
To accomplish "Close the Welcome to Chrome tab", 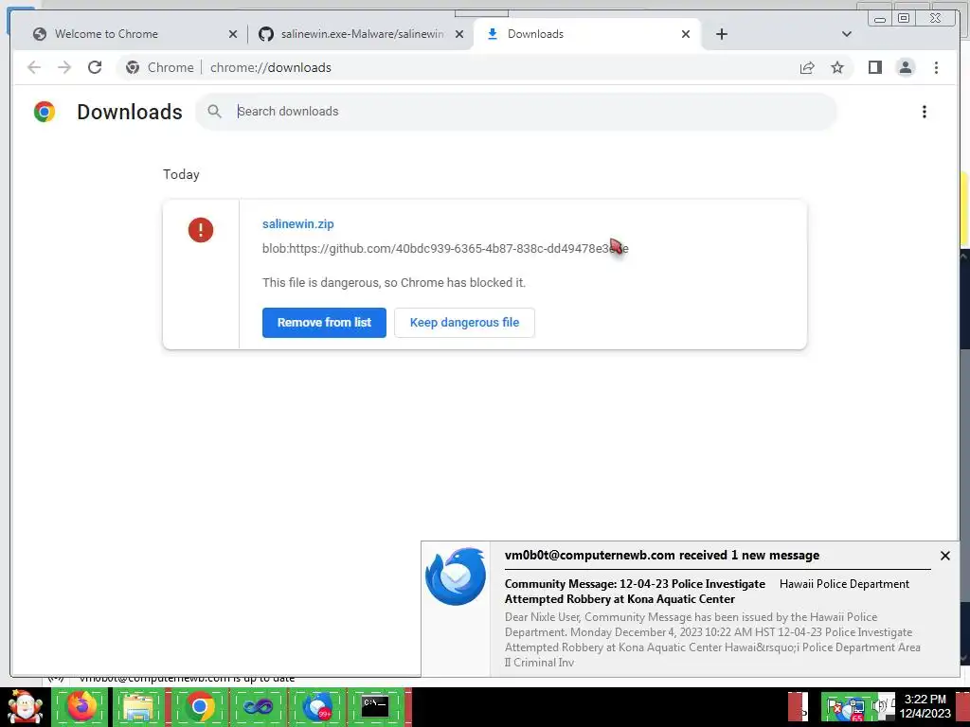I will [x=233, y=34].
